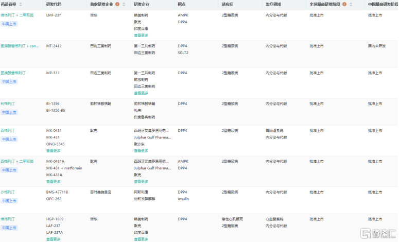
Task: Sort by the 药品名称 column arrows
Action: click(21, 4)
